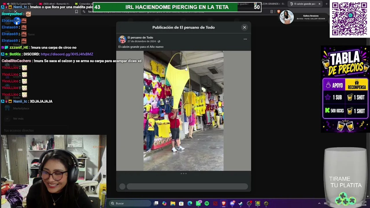Open File Explorer from the taskbar

[x=173, y=203]
